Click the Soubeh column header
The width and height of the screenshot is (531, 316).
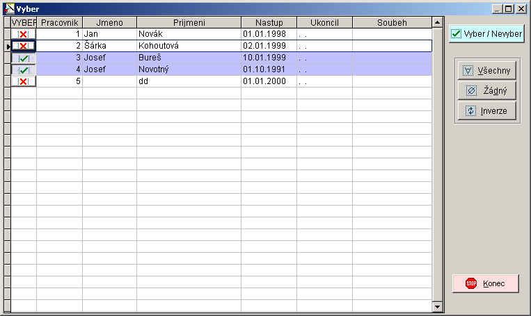[x=392, y=23]
